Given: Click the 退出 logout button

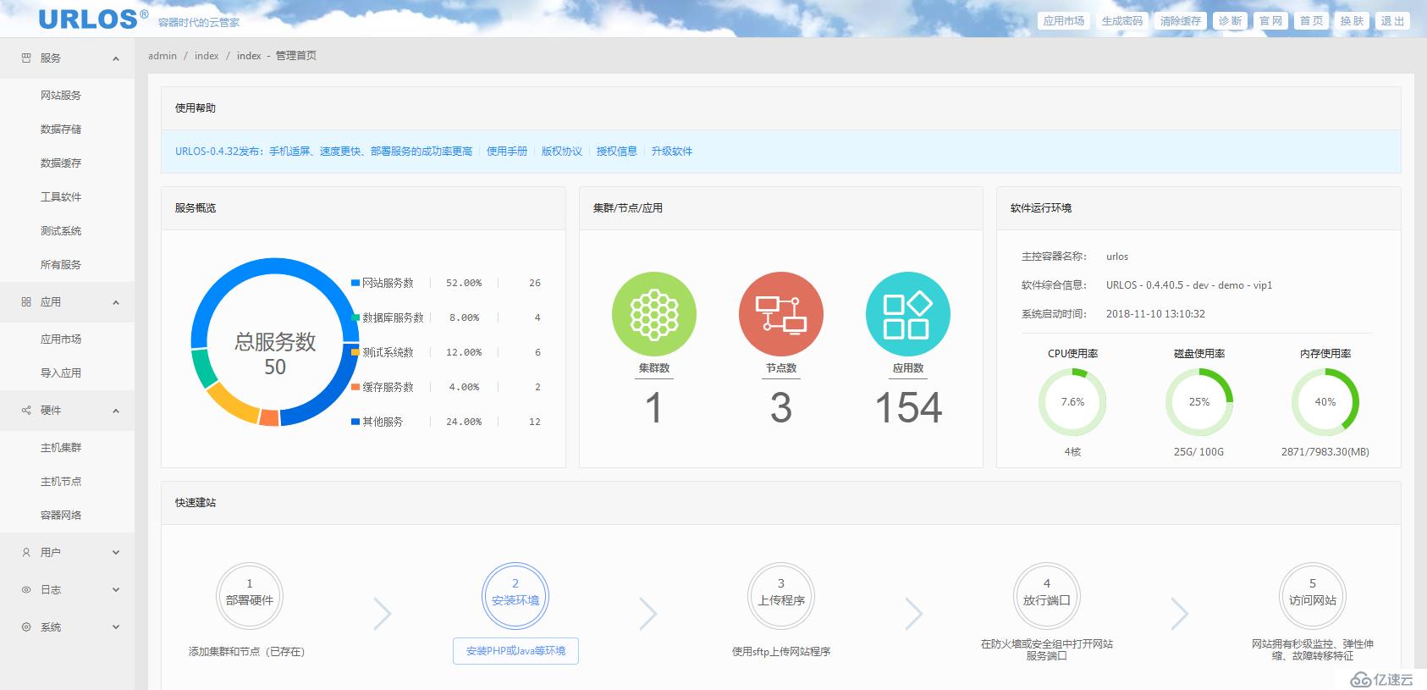Looking at the screenshot, I should tap(1393, 21).
